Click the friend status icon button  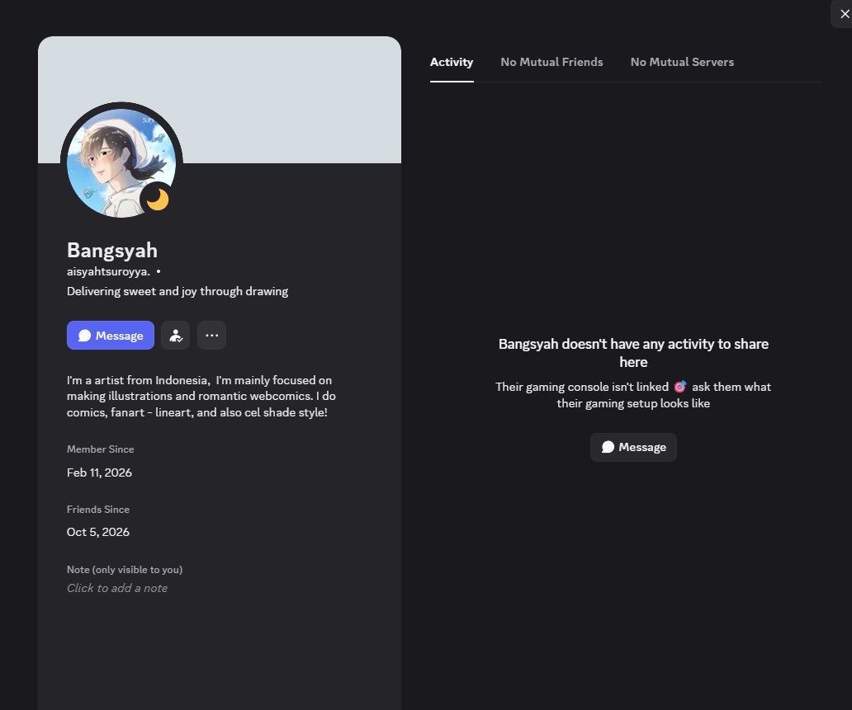(x=176, y=336)
